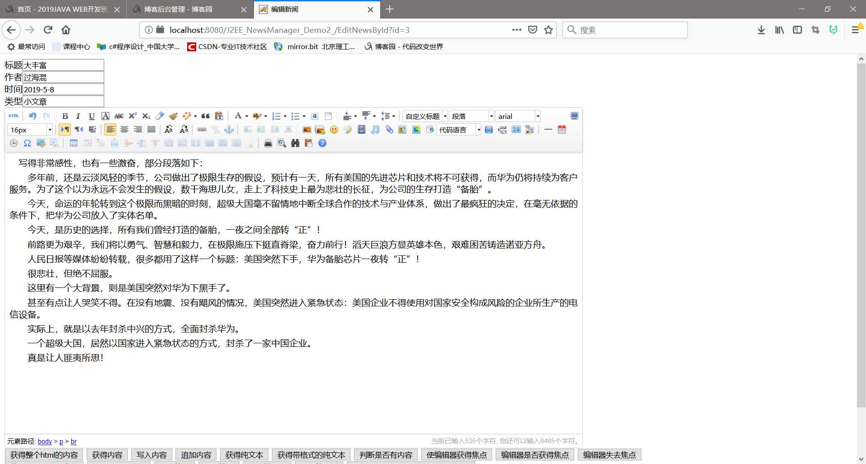Click the 获得整个html的内容 button

tap(44, 455)
